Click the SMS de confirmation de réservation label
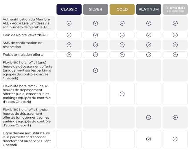The width and height of the screenshot is (188, 157). [x=23, y=45]
